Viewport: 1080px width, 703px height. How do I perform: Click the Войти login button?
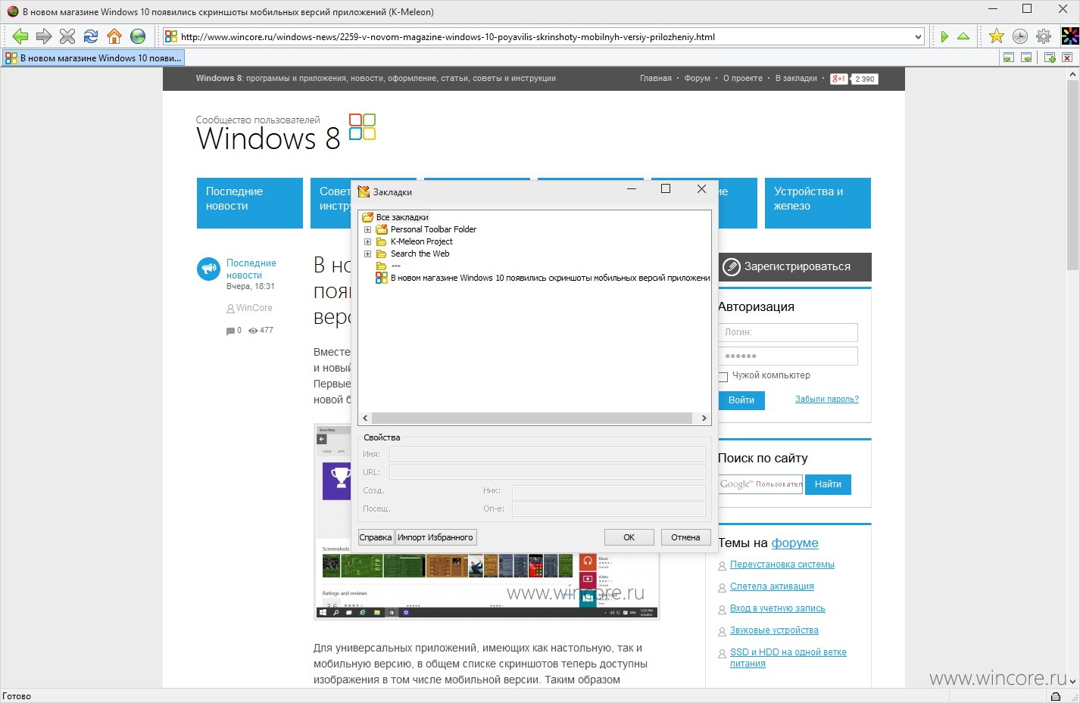point(741,400)
